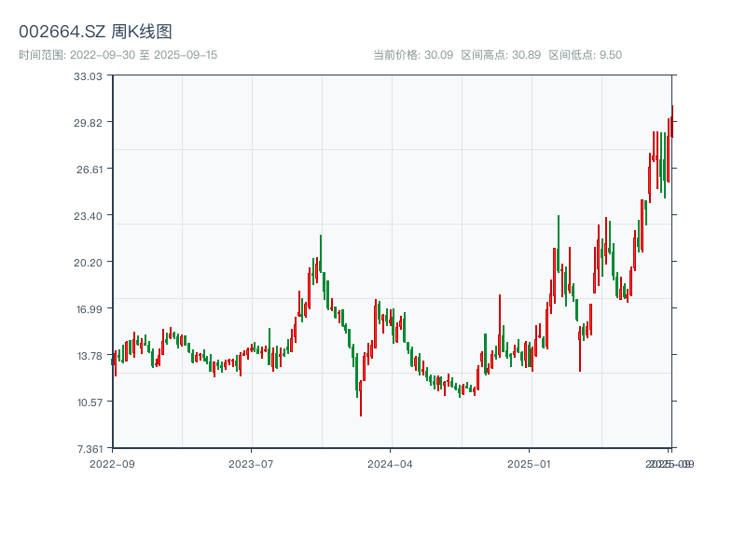The image size is (746, 559).
Task: Click the x-axis label 2023-07
Action: [x=251, y=464]
